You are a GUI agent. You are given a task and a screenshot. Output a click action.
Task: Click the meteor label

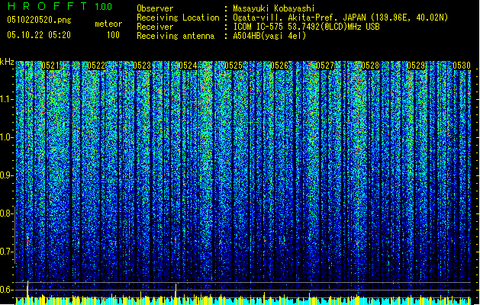point(108,24)
